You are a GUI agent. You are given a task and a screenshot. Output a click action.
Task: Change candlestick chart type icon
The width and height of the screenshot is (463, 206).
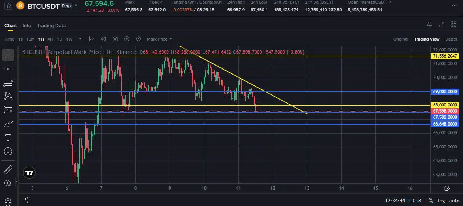pos(103,39)
